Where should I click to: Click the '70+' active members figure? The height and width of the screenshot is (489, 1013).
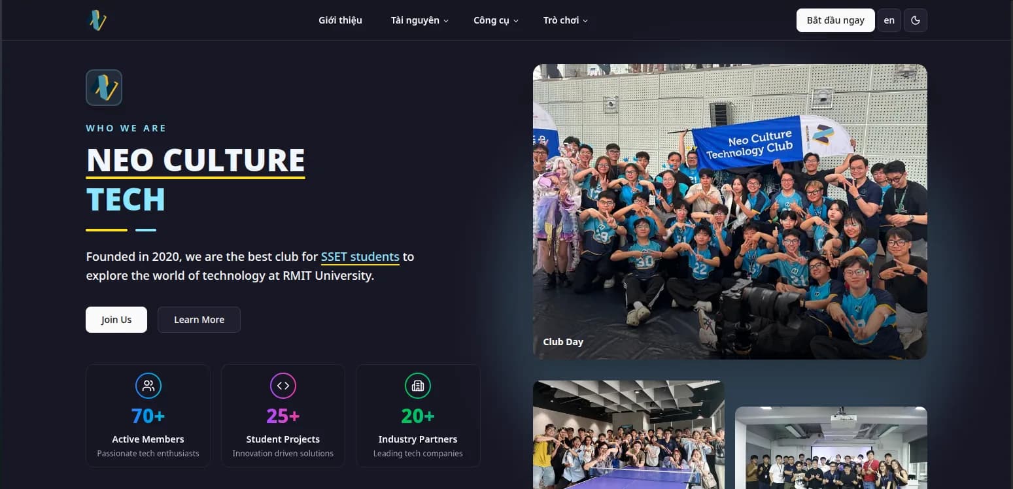click(x=148, y=416)
